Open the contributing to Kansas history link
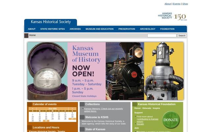 point(147,120)
